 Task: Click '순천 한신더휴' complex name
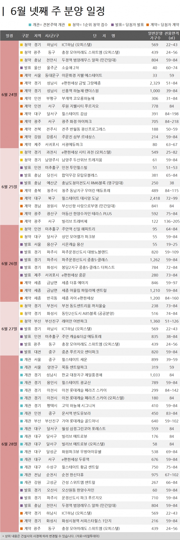pos(73,475)
